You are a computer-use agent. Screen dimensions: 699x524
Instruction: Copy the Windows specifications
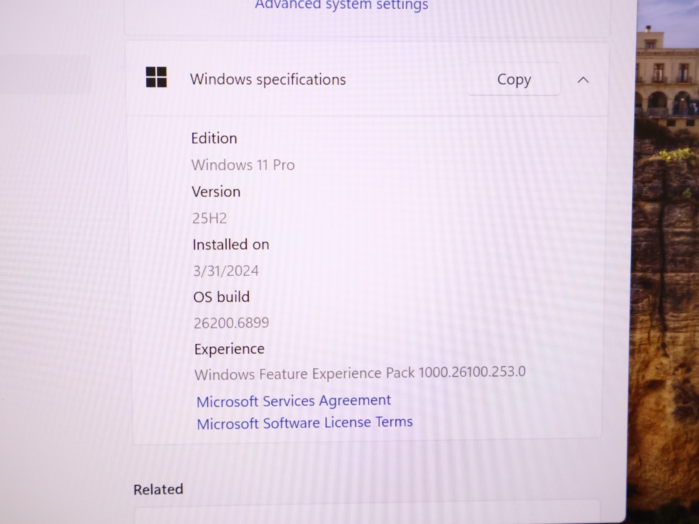[x=514, y=79]
